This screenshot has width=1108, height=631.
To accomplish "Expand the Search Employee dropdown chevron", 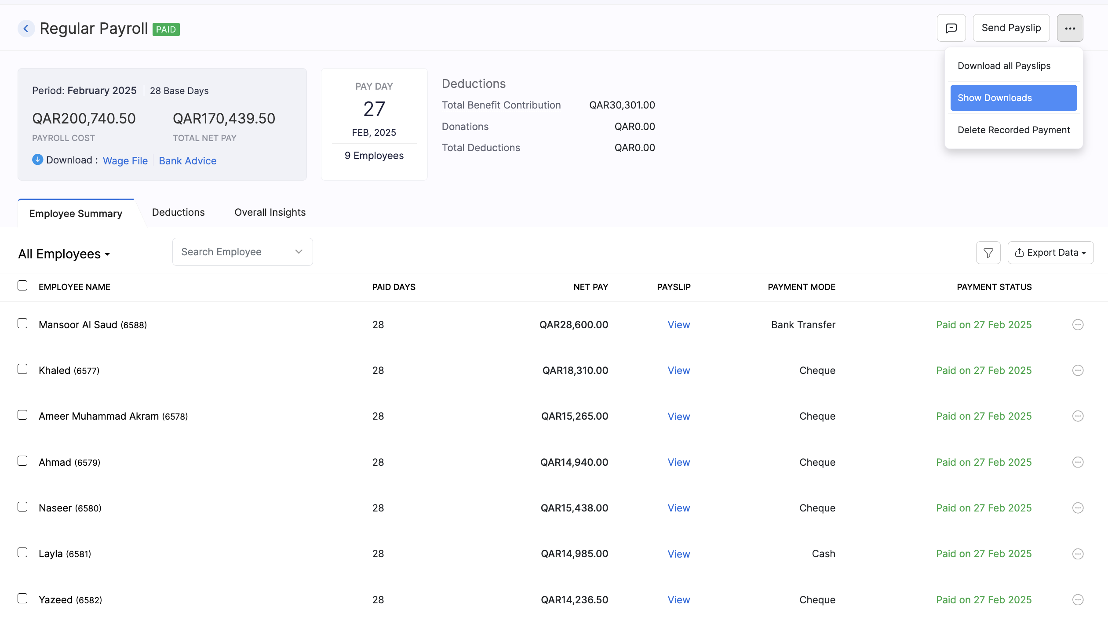I will click(299, 251).
